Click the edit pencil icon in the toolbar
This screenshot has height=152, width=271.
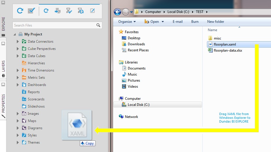tap(92, 11)
